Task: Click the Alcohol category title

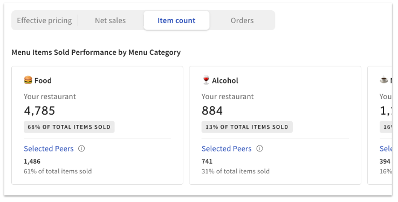Action: click(x=225, y=81)
